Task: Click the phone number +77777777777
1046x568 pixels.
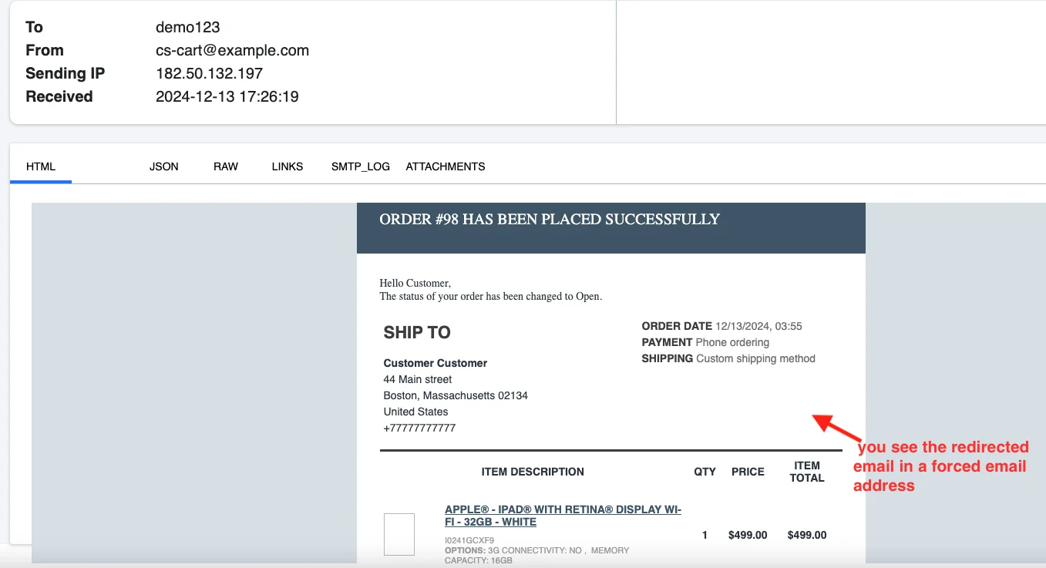Action: tap(419, 428)
